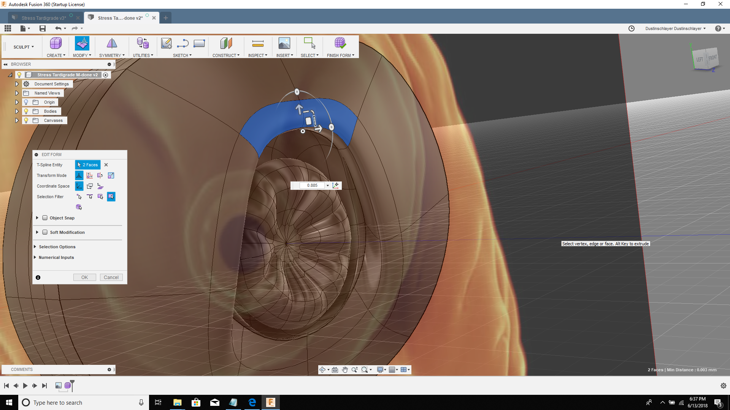Choose Multi transform mode icon
The image size is (730, 410).
(79, 175)
